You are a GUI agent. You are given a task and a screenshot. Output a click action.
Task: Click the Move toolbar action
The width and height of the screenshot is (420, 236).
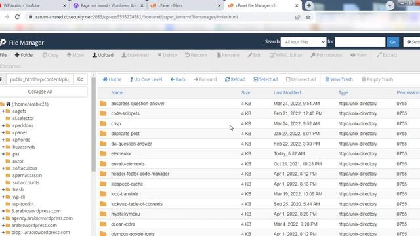(75, 55)
